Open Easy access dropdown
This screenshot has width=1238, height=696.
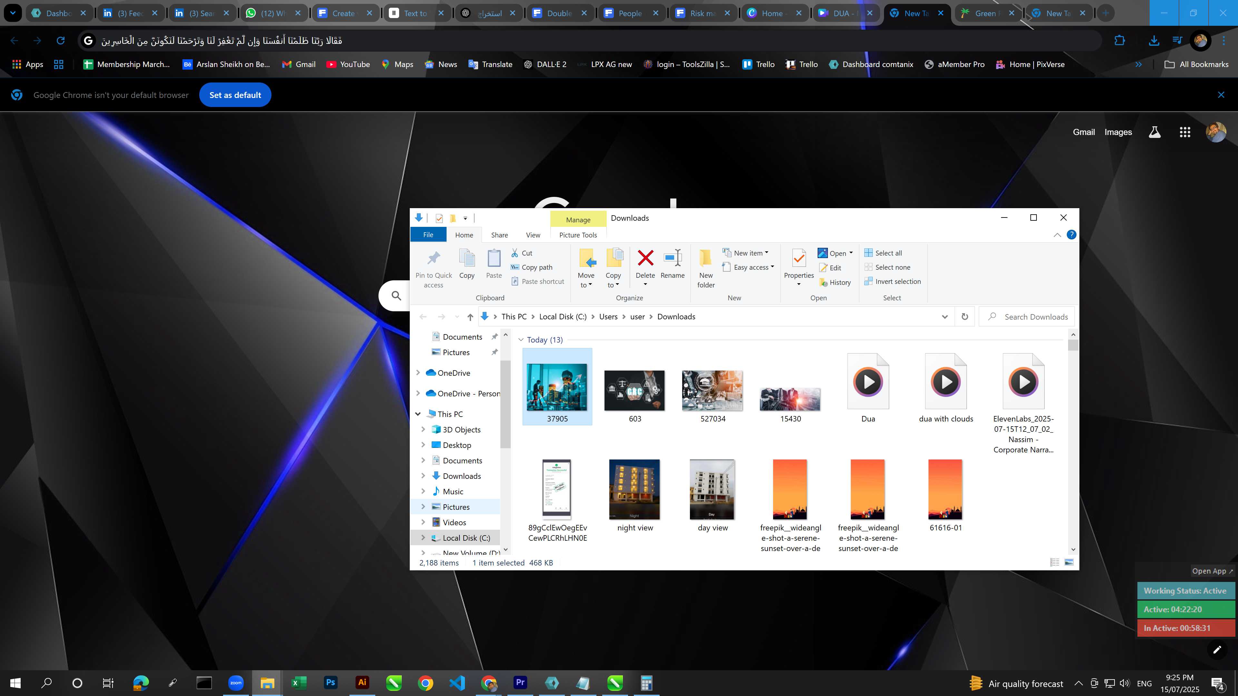point(748,267)
